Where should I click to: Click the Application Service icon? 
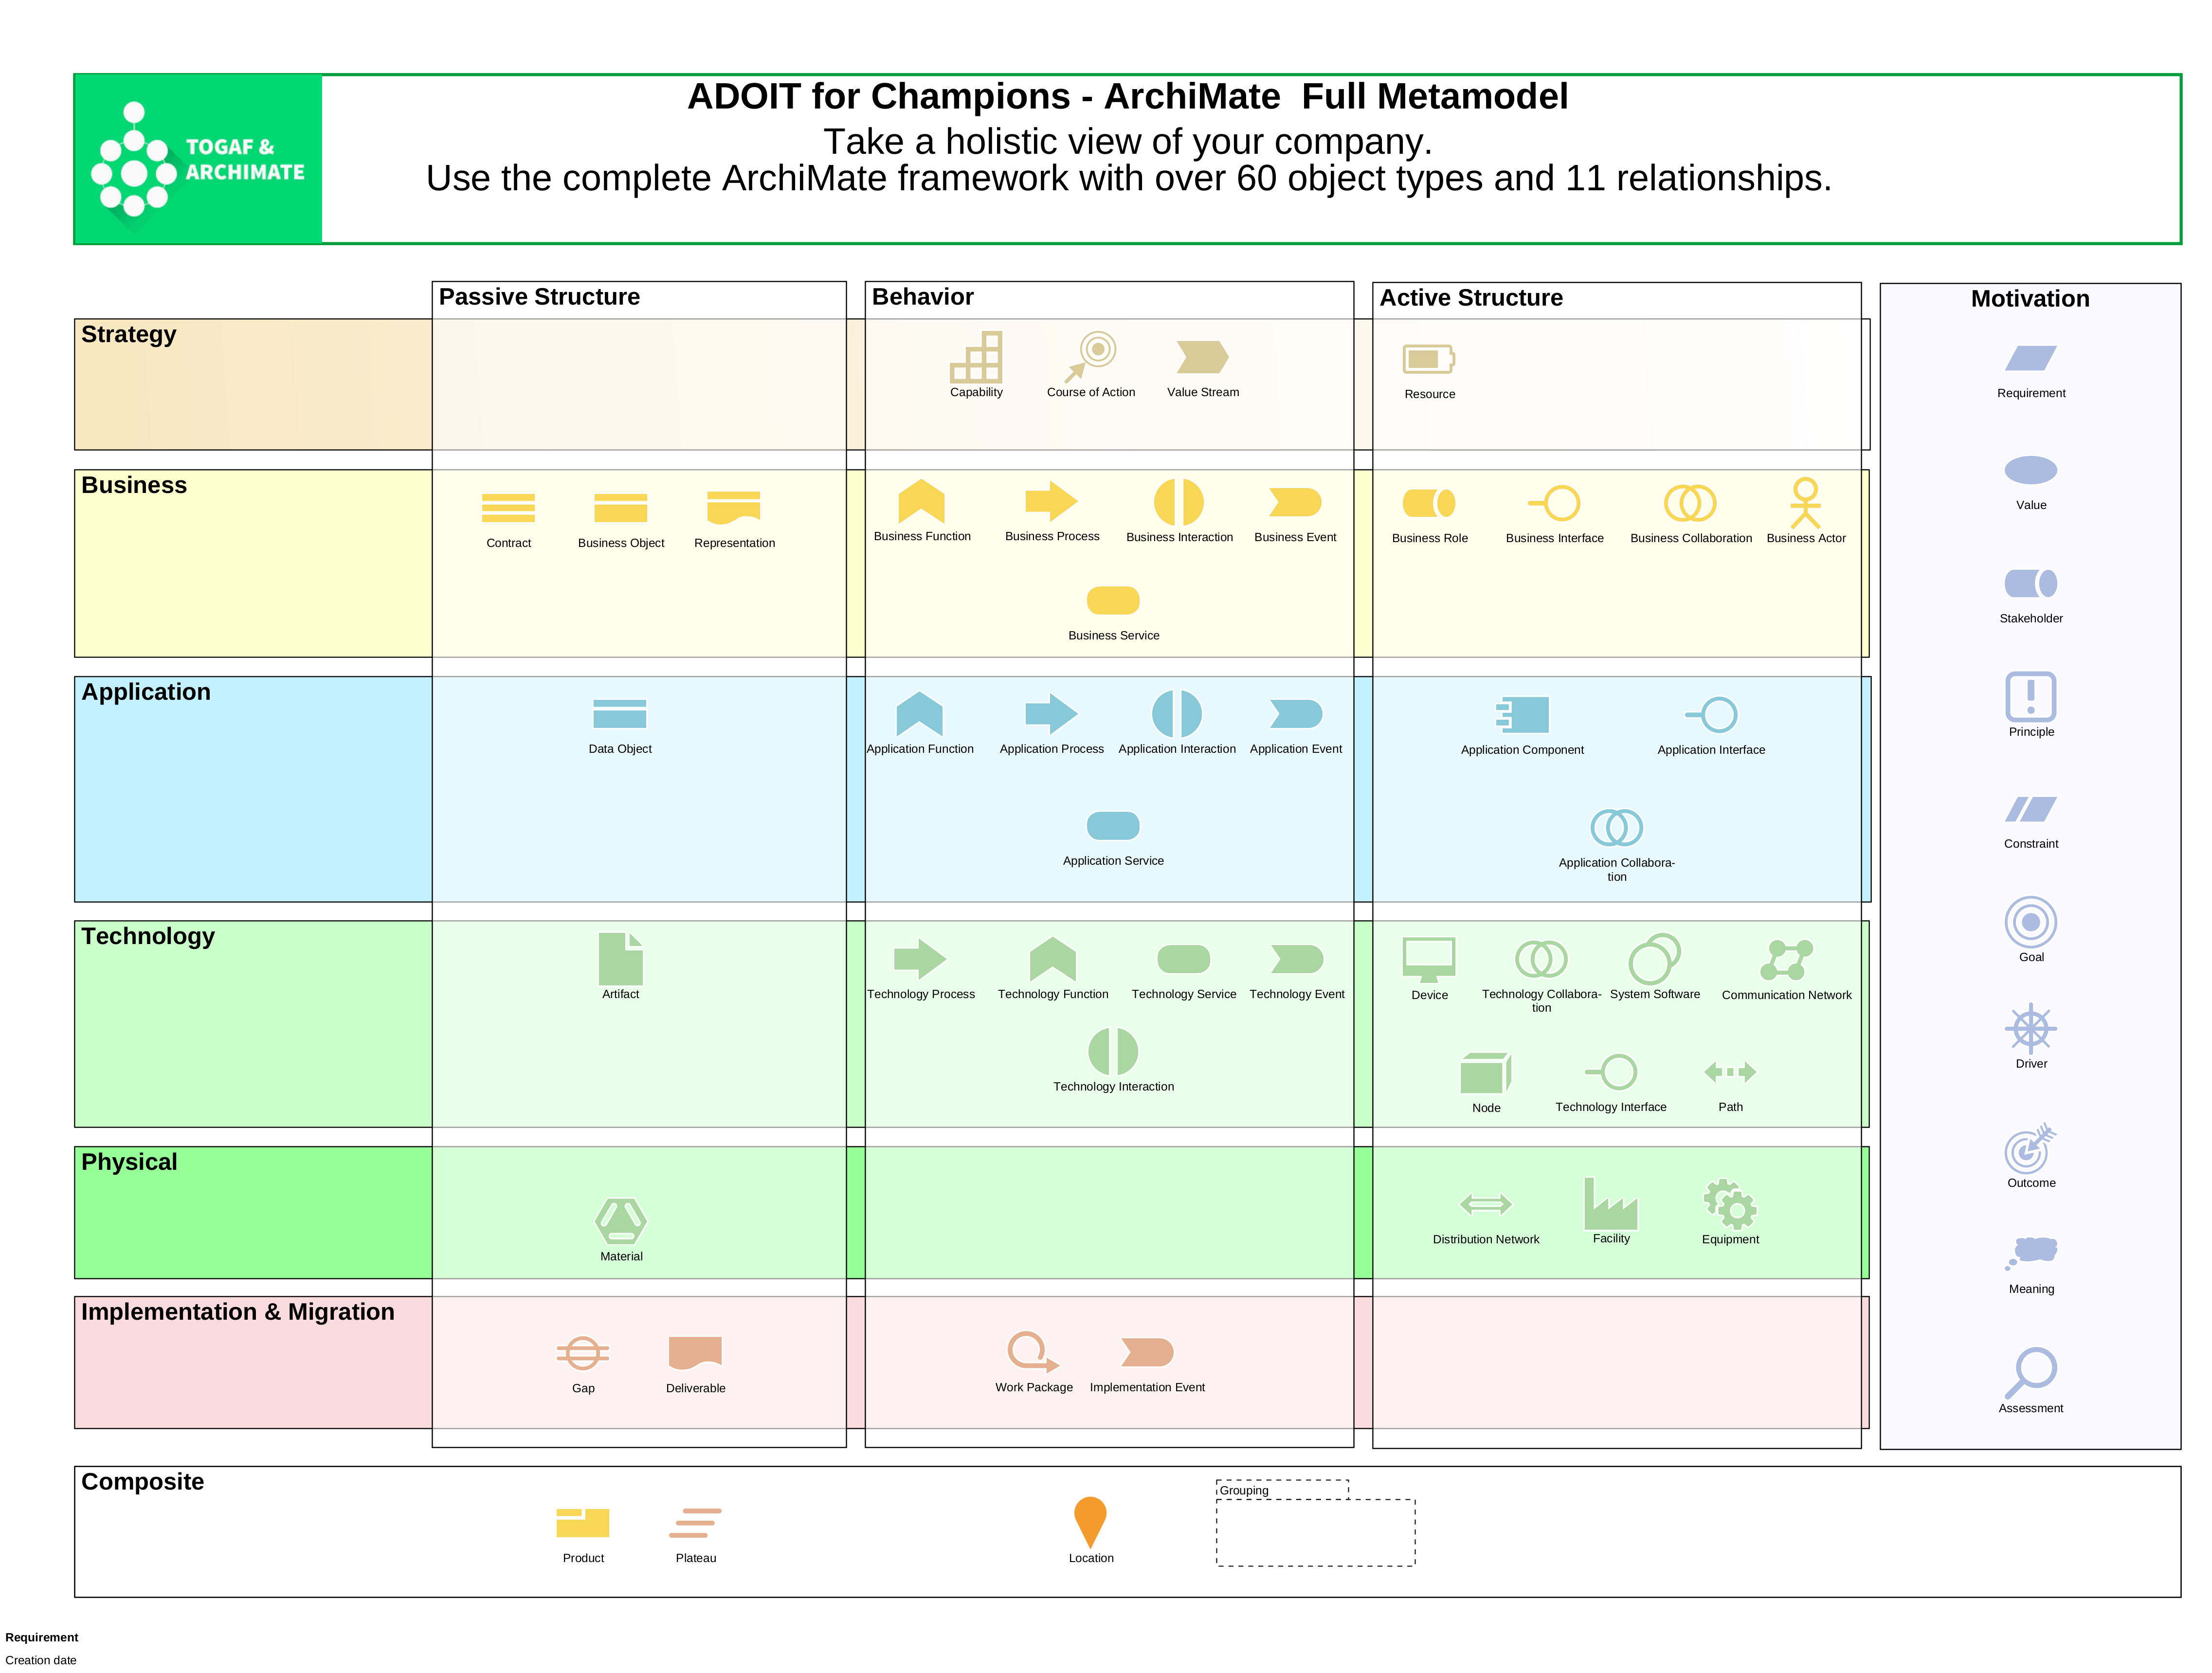pos(1113,826)
